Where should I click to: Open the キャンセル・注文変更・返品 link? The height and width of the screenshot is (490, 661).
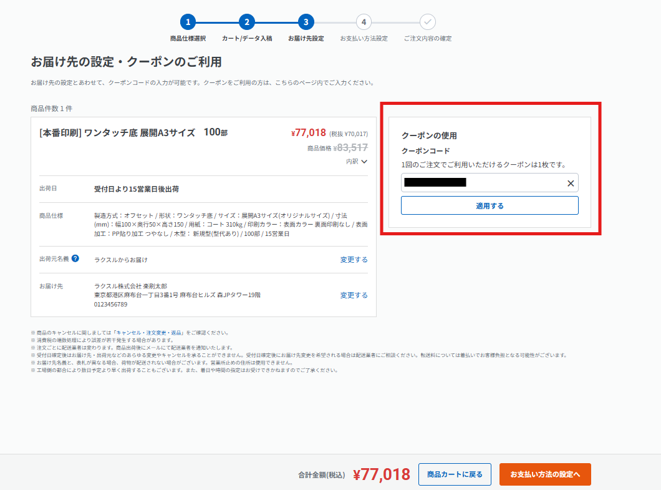click(149, 333)
